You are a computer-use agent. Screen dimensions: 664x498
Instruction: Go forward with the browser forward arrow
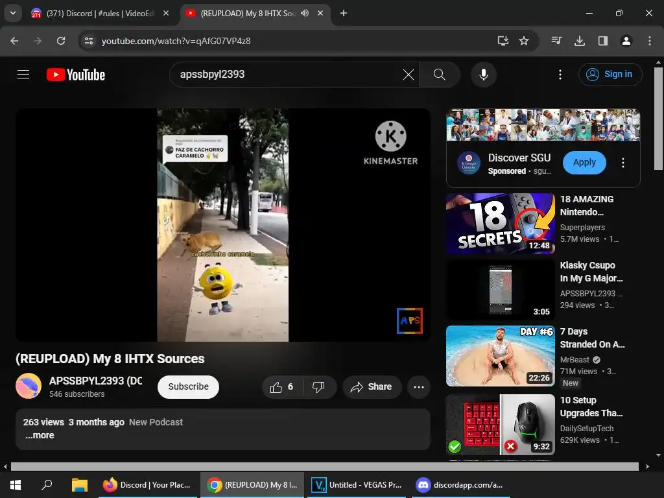click(x=38, y=41)
